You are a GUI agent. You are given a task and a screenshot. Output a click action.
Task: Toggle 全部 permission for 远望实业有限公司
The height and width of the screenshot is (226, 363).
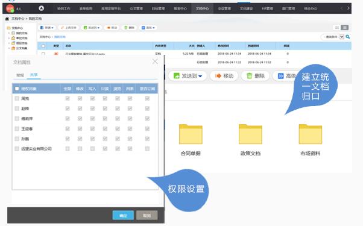(x=68, y=149)
